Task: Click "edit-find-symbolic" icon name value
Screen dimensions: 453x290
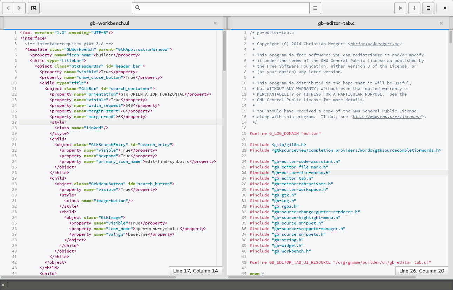Action: tap(167, 161)
